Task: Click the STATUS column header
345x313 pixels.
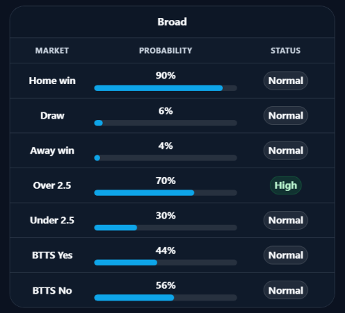Action: (286, 50)
